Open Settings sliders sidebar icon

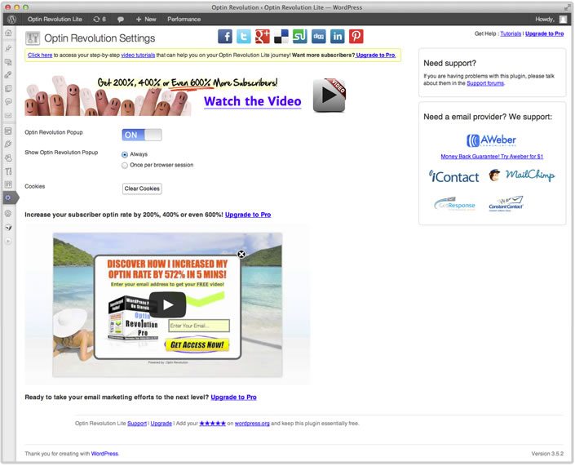[x=8, y=184]
